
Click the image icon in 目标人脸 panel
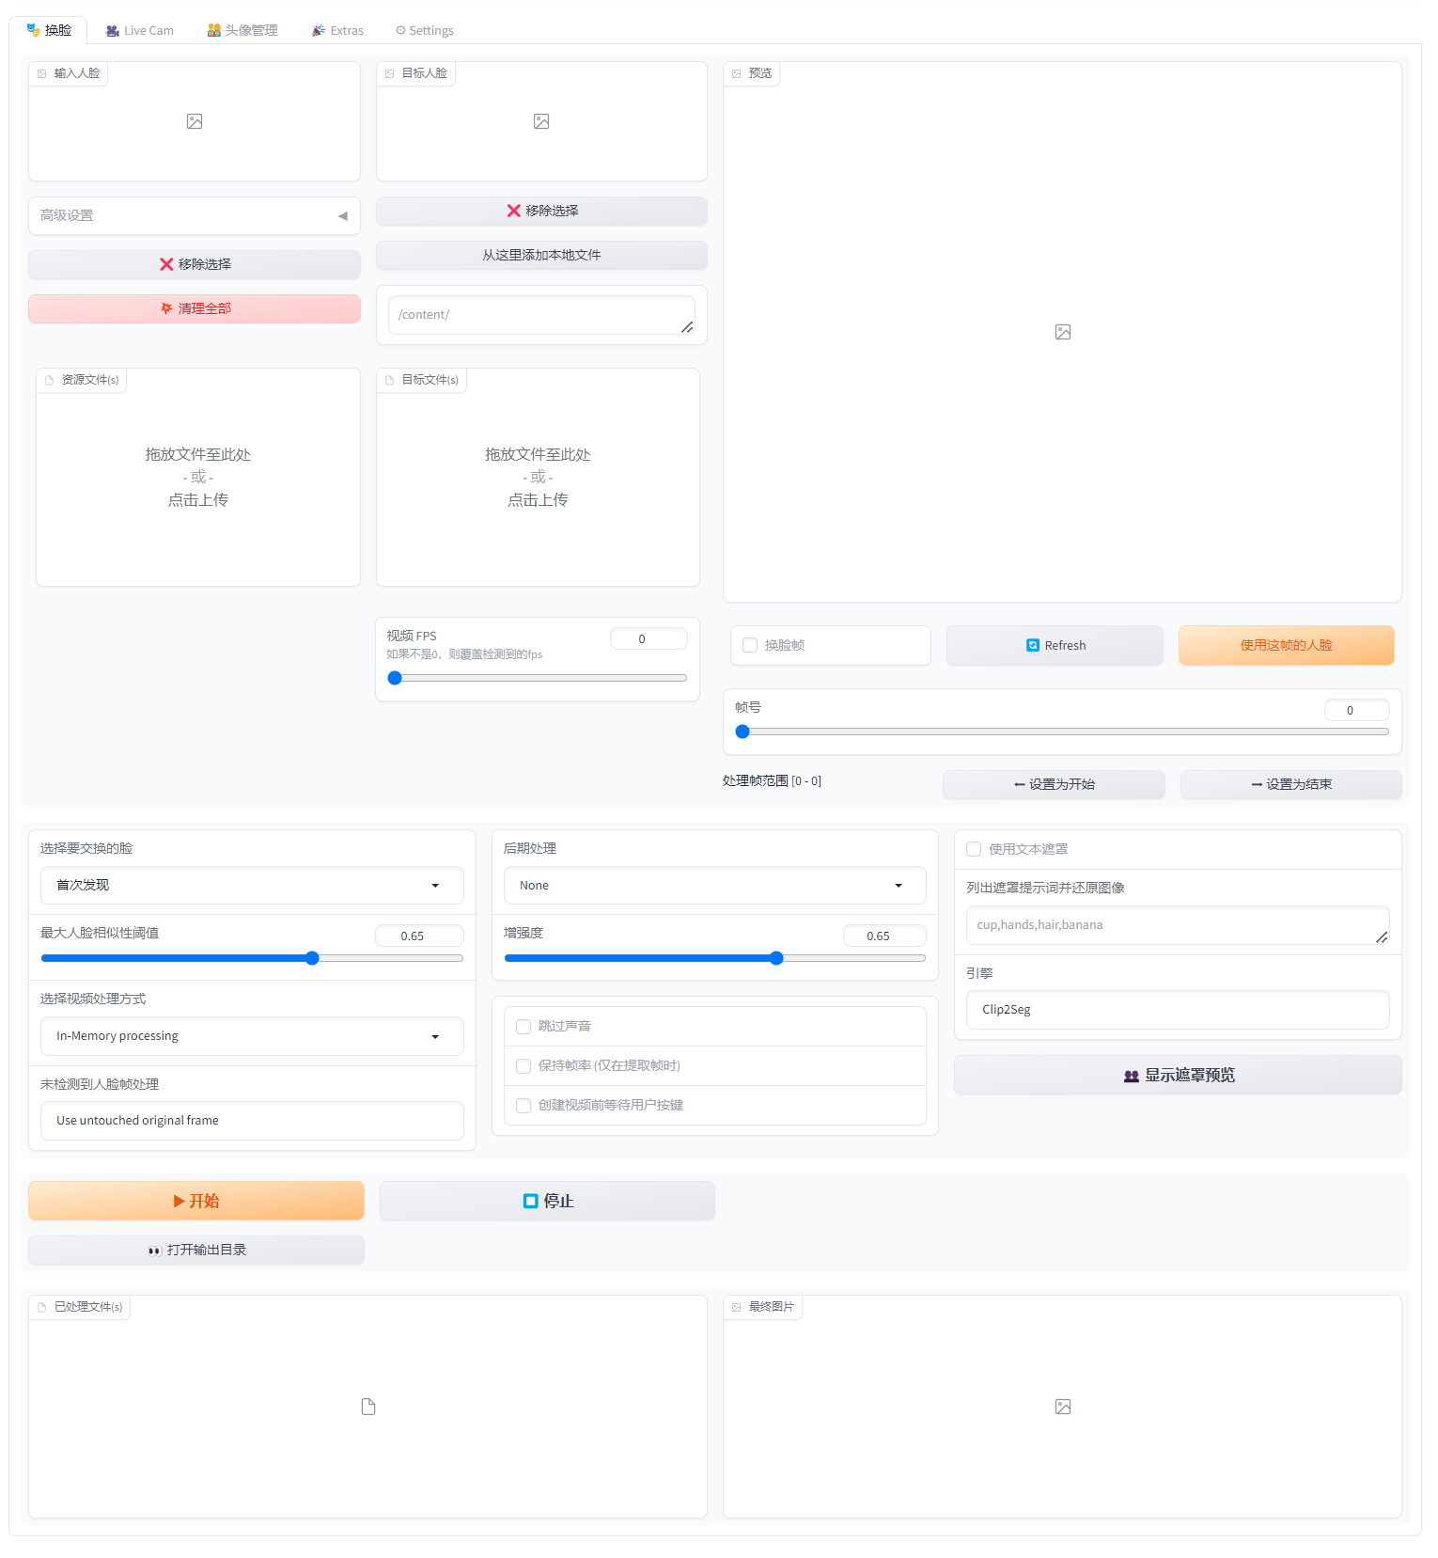click(541, 121)
